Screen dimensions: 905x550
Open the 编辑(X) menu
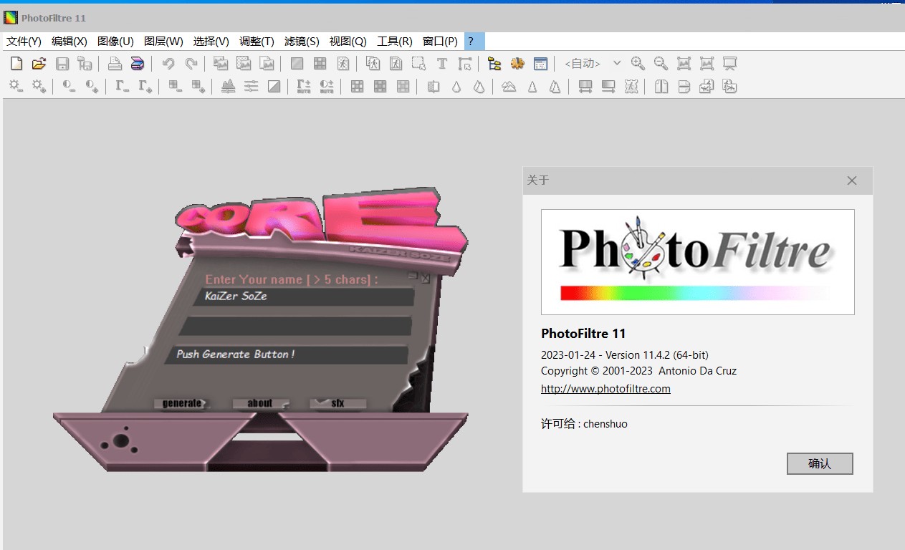70,42
